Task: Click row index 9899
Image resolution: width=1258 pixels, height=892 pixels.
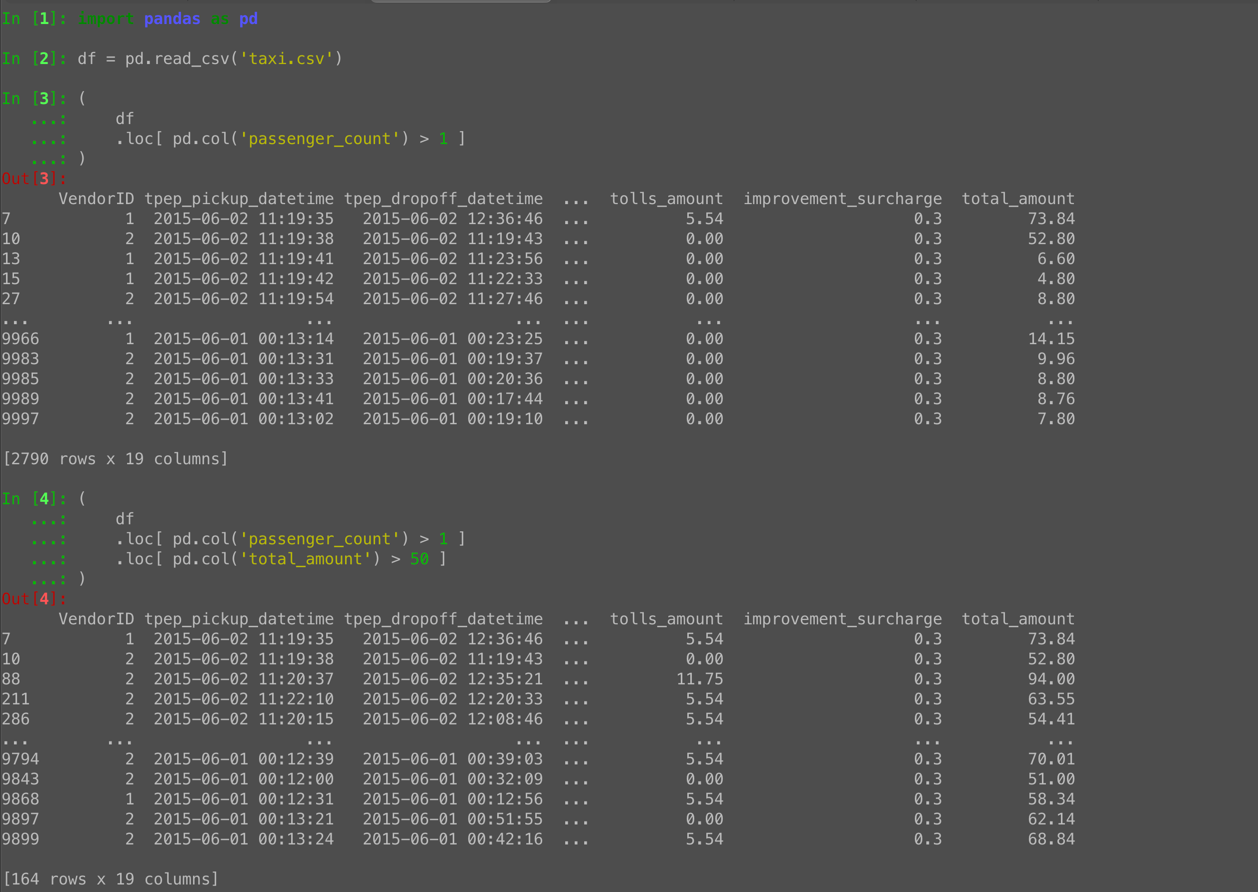Action: pos(21,839)
